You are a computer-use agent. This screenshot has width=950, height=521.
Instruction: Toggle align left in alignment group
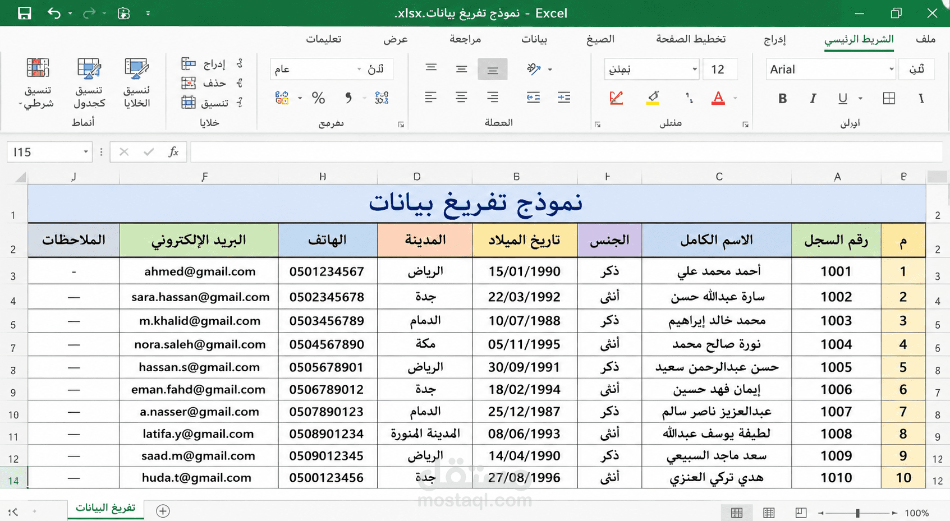tap(431, 98)
